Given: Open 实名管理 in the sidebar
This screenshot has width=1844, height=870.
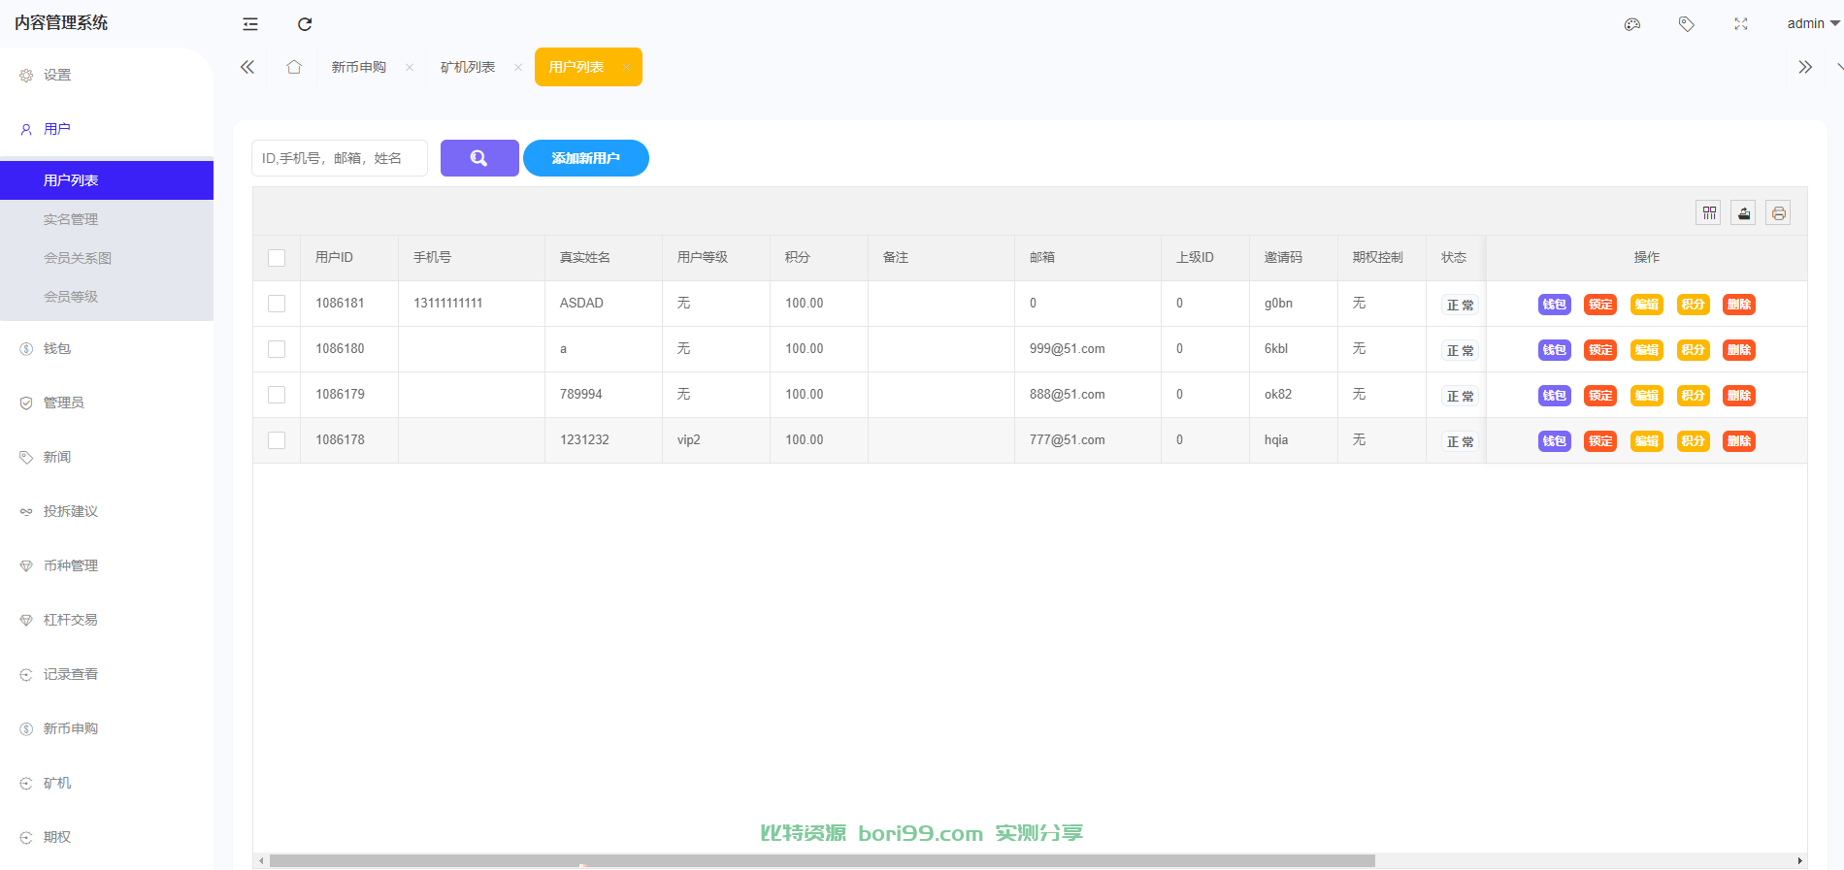Looking at the screenshot, I should (107, 219).
